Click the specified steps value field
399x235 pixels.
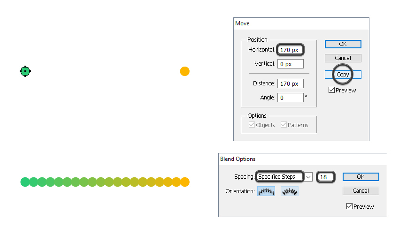(x=326, y=177)
